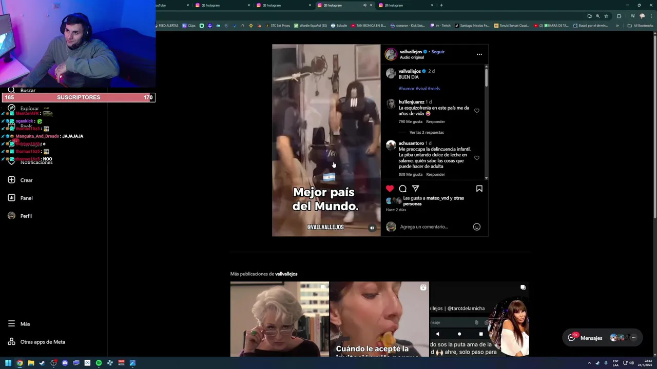Like hu1lenjuarez's comment with the heart

coord(477,111)
